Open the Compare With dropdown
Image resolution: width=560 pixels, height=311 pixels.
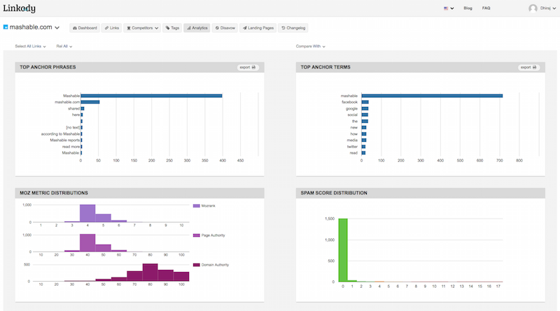click(310, 46)
